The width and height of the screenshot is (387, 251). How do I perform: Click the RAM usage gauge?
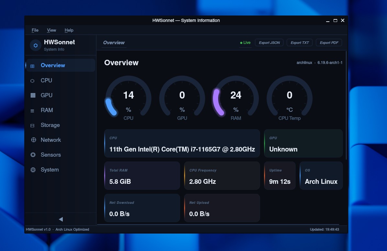236,98
